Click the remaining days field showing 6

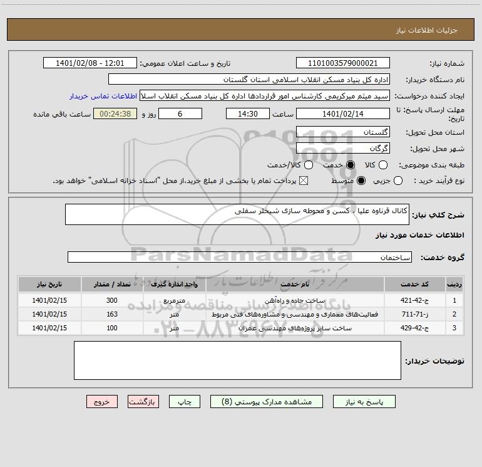[180, 113]
